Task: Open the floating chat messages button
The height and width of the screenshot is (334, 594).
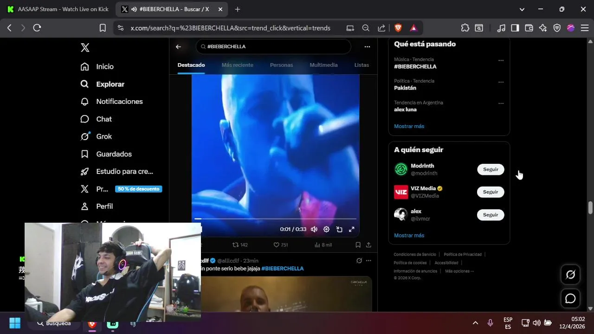Action: tap(570, 298)
